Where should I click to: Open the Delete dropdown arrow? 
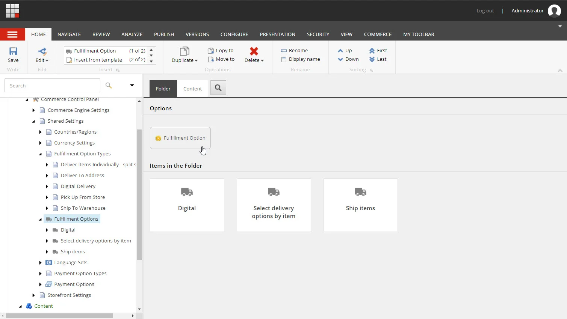[x=262, y=60]
